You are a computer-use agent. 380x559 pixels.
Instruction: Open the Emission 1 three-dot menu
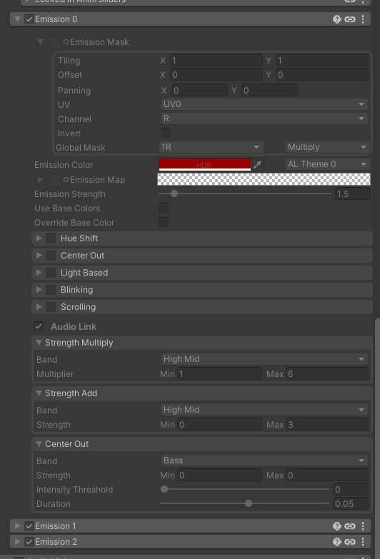(x=363, y=526)
